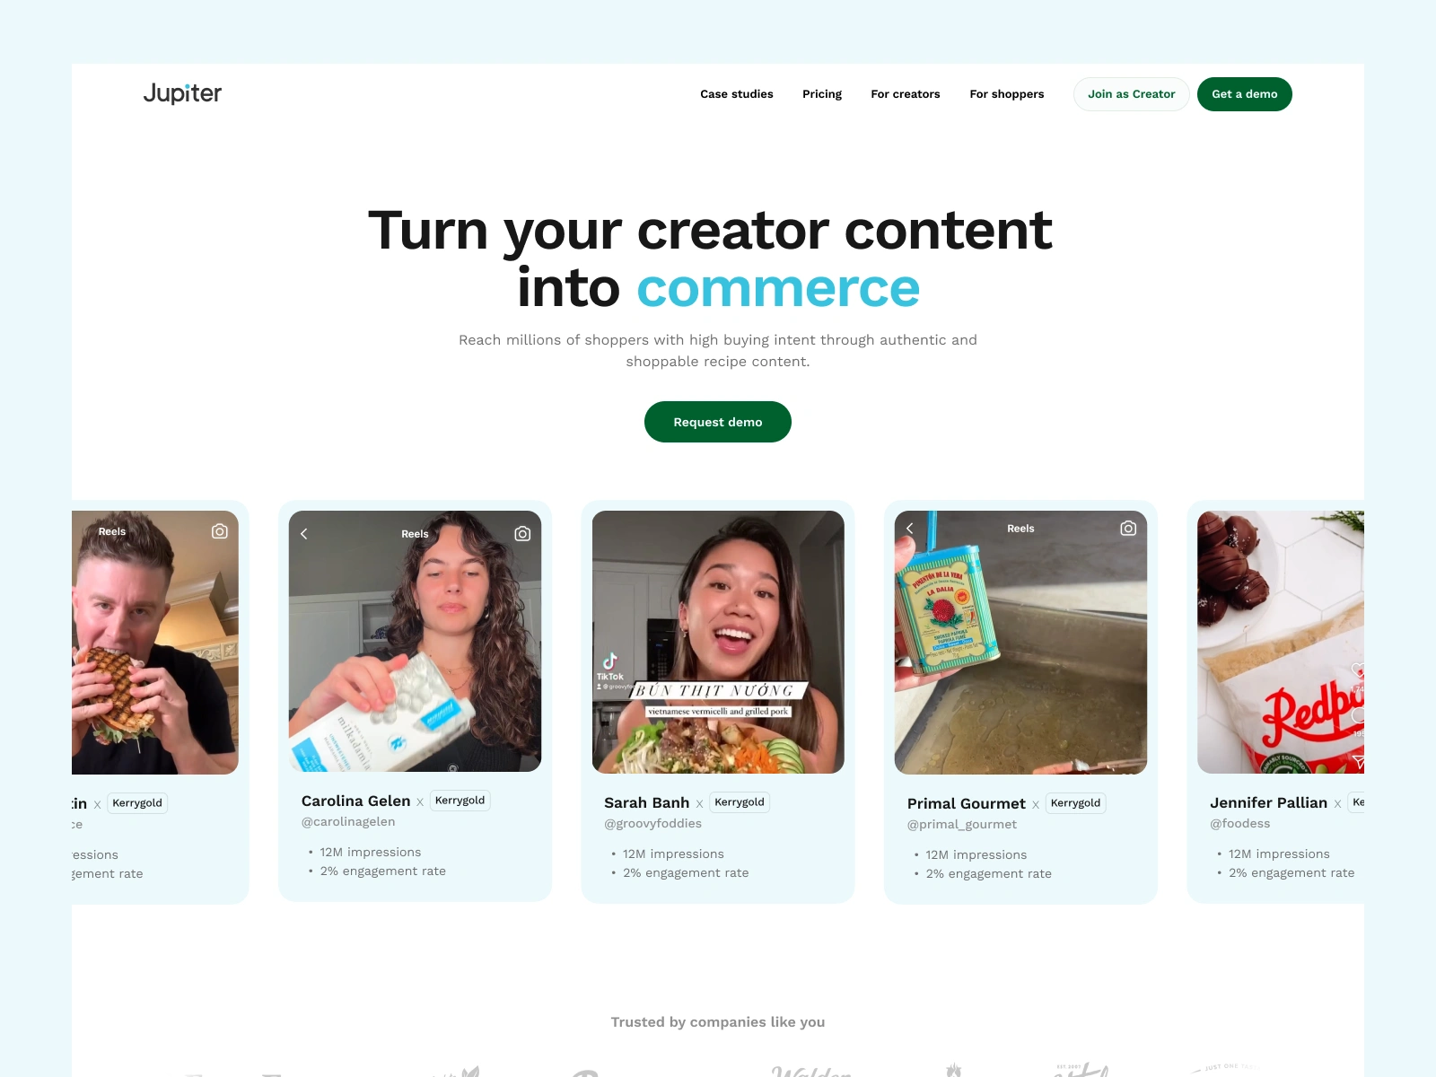Click back arrow on Primal Gourmet reel
Viewport: 1436px width, 1077px height.
pyautogui.click(x=910, y=529)
